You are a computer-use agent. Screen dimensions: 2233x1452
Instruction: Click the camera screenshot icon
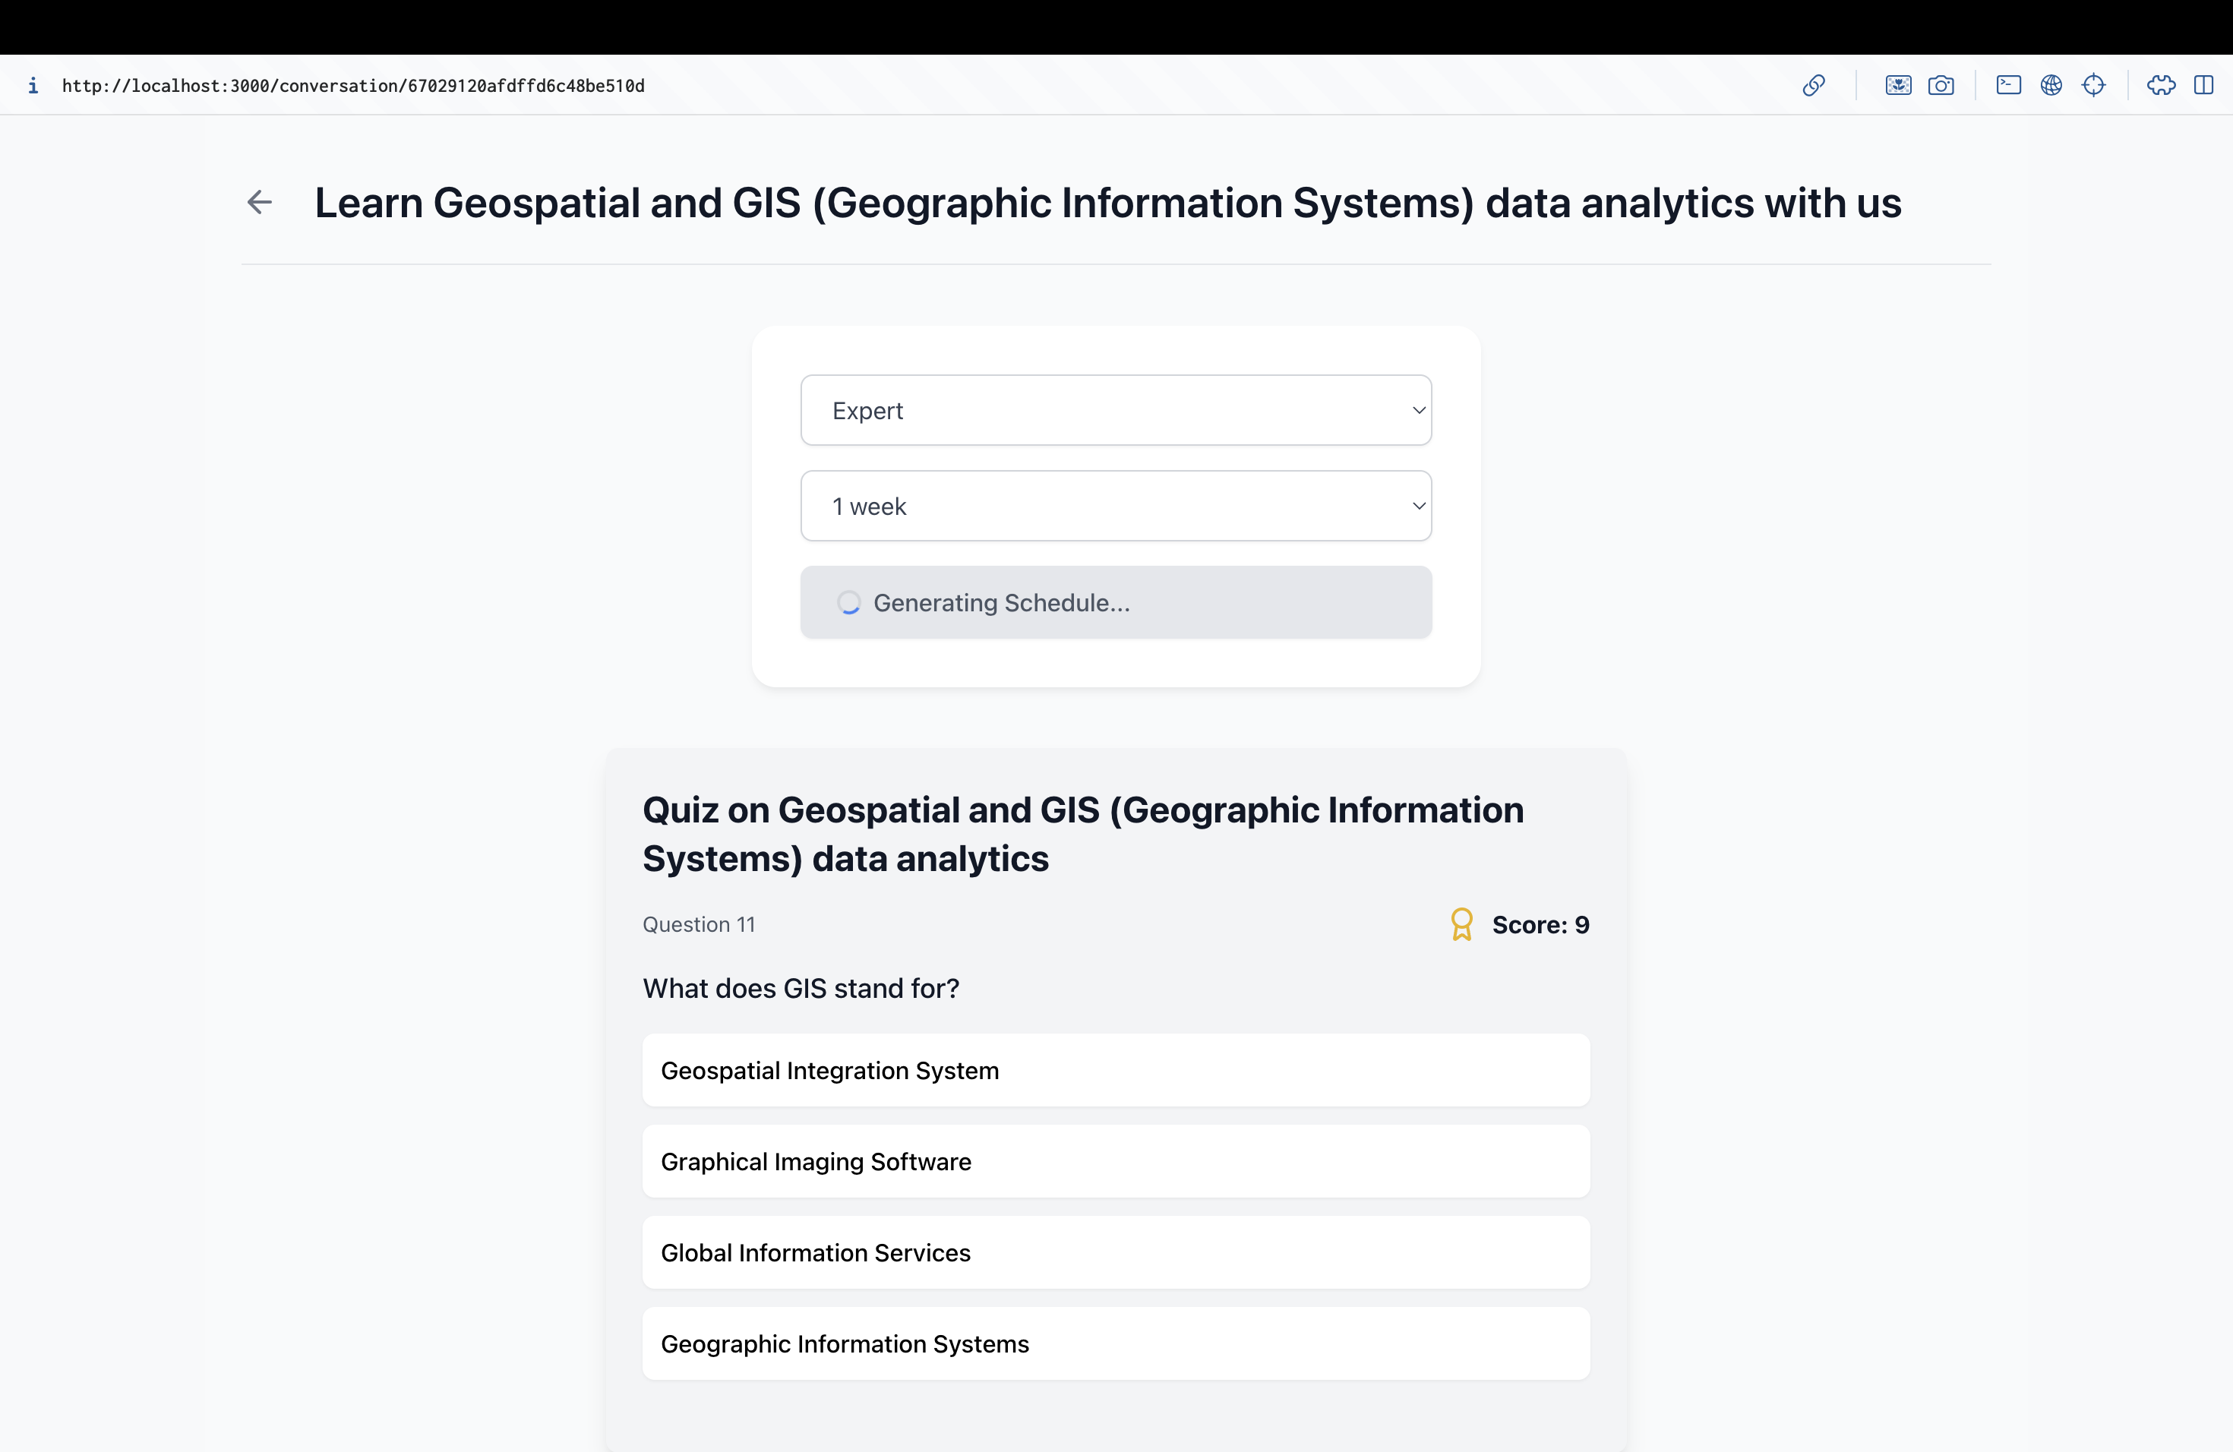[x=1941, y=85]
